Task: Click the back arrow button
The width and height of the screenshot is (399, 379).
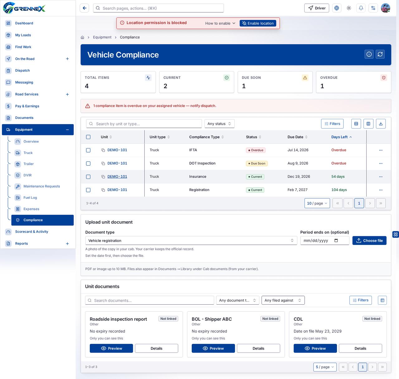Action: click(x=84, y=8)
